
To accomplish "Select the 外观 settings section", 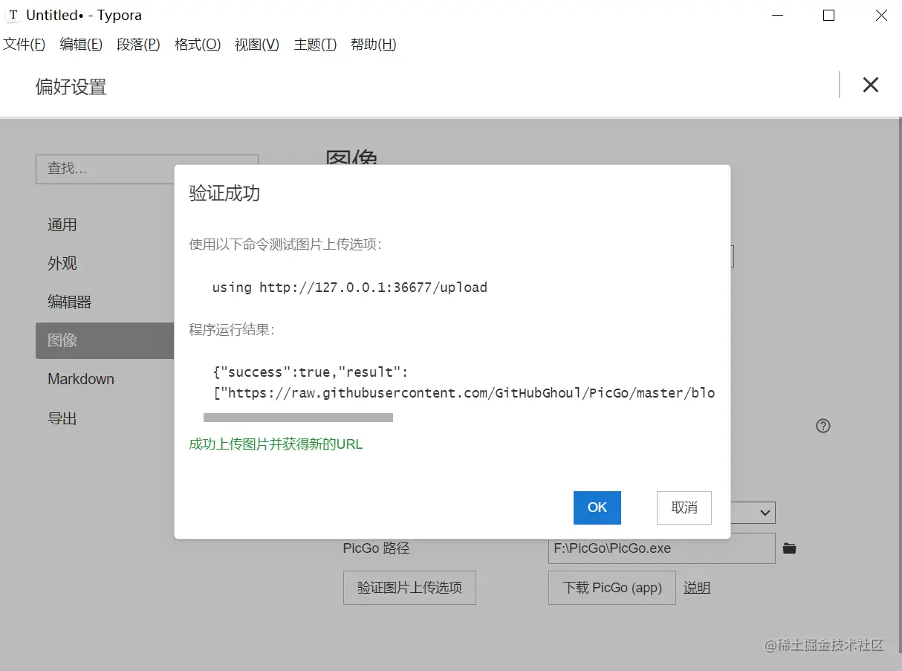I will coord(62,263).
